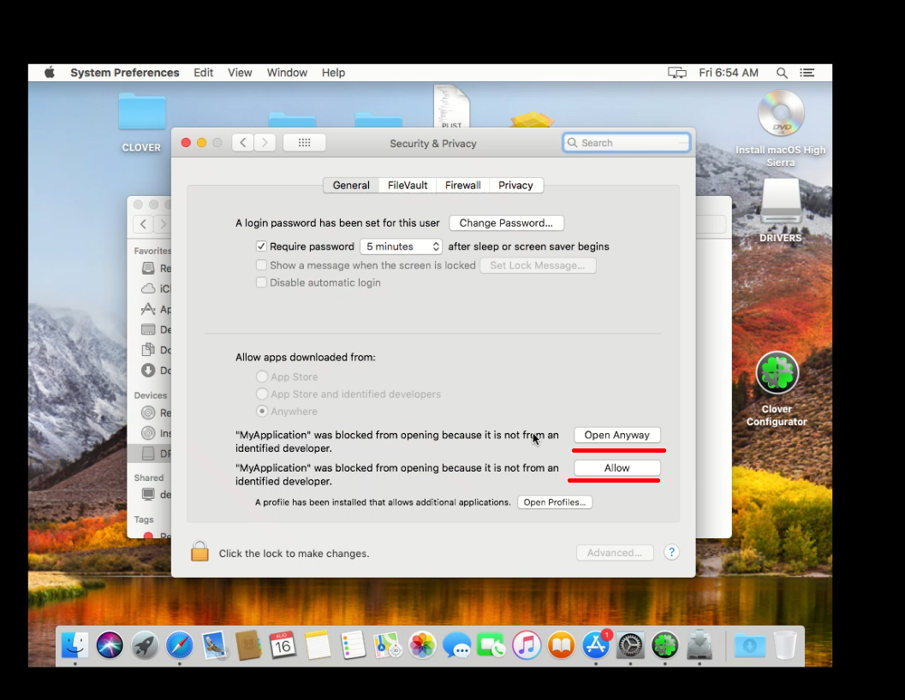Open Notes from the dock

[x=318, y=644]
